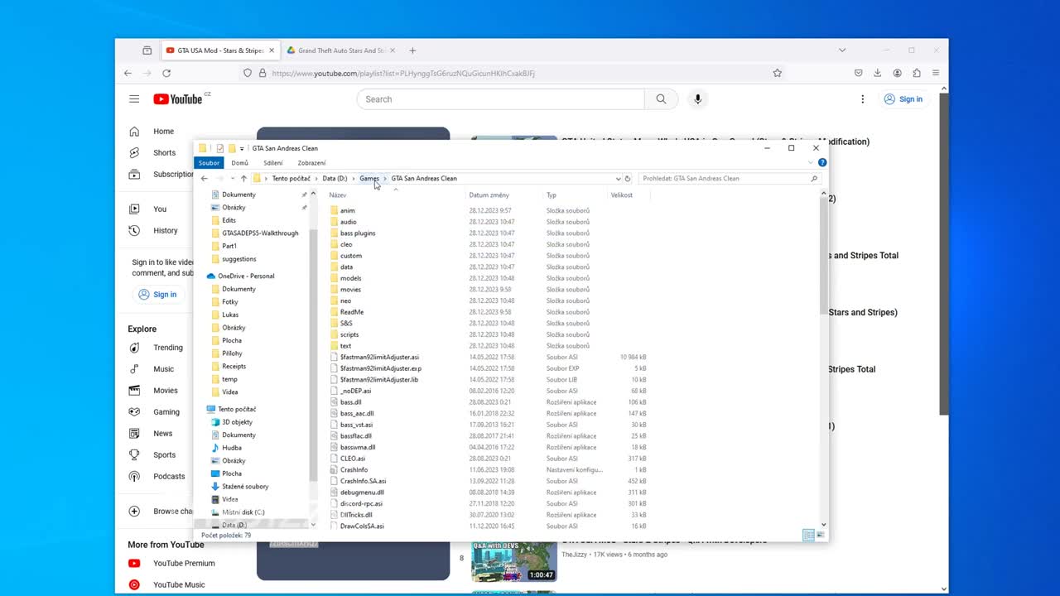This screenshot has height=596, width=1060.
Task: Switch to details view layout
Action: coord(808,536)
